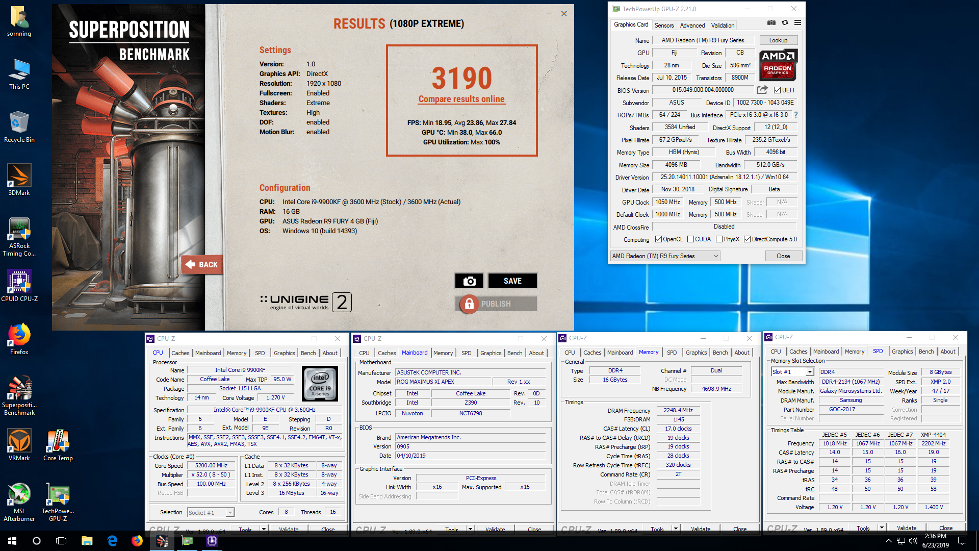Toggle the OpenCL checkbox
The width and height of the screenshot is (979, 551).
(658, 239)
